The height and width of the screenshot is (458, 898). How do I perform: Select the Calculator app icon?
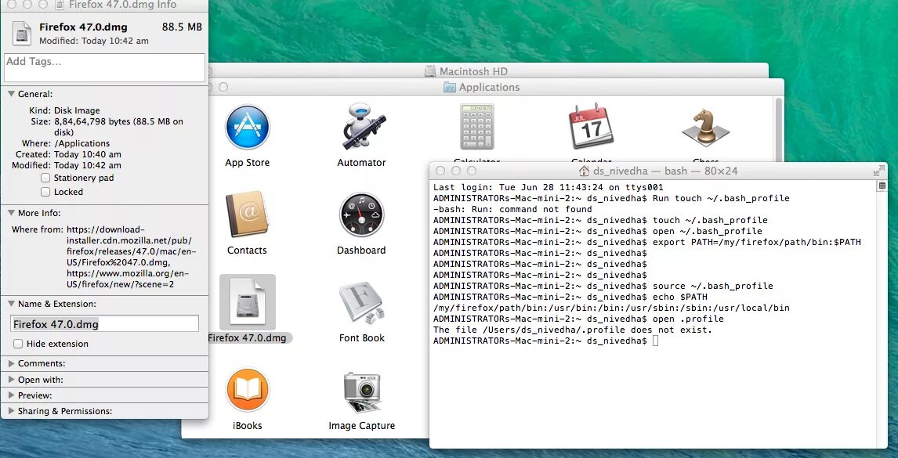click(x=476, y=127)
